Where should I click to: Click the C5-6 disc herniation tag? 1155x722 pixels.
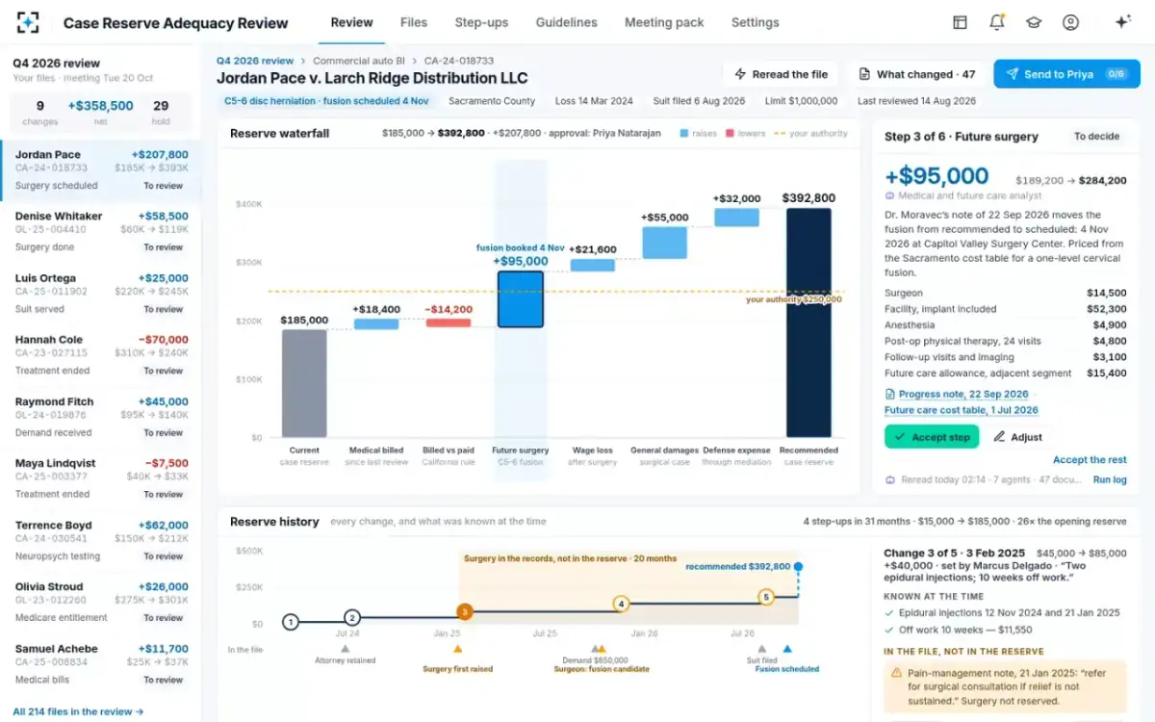tap(326, 101)
